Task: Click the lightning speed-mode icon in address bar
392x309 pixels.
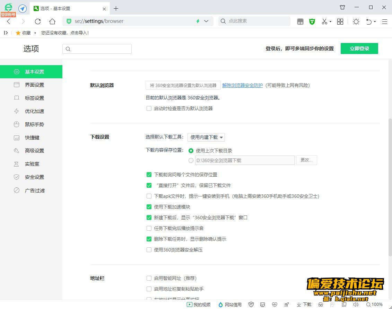Action: click(198, 21)
